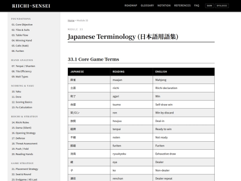Select the 'tenpai' reading cell

132,129
